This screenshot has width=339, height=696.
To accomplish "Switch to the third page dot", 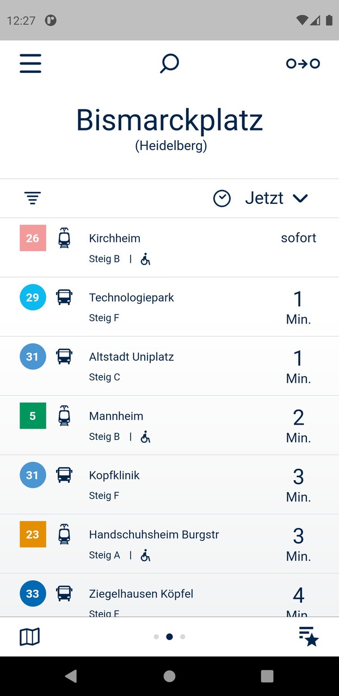I will tap(183, 637).
